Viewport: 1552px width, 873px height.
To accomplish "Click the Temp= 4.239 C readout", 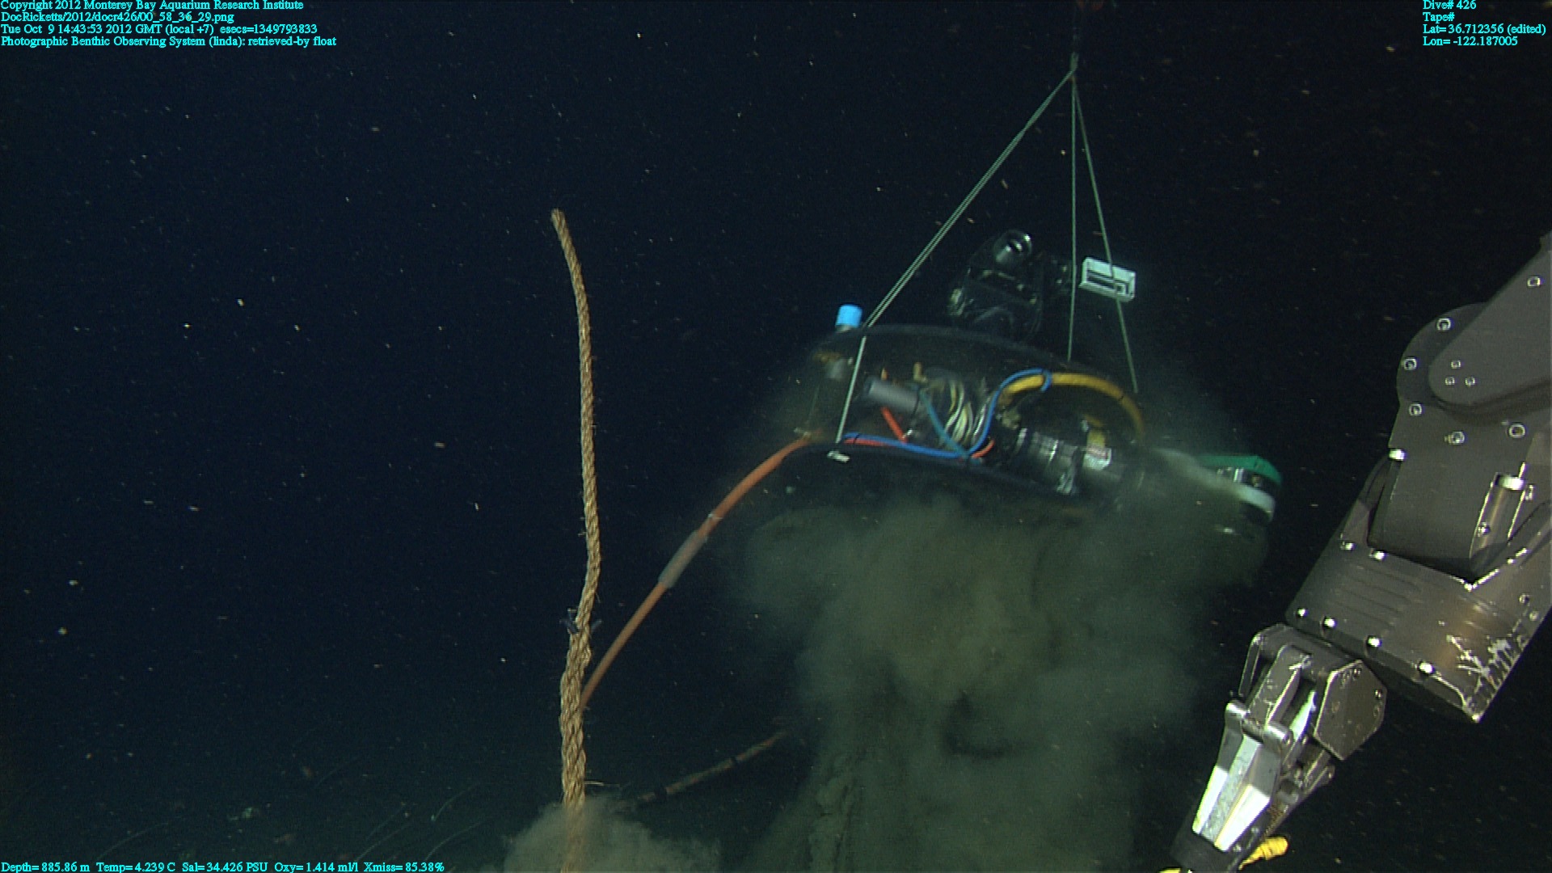I will pyautogui.click(x=135, y=867).
